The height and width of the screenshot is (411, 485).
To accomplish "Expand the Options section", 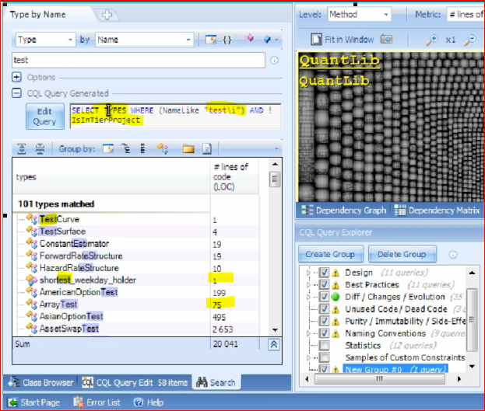I will point(16,77).
